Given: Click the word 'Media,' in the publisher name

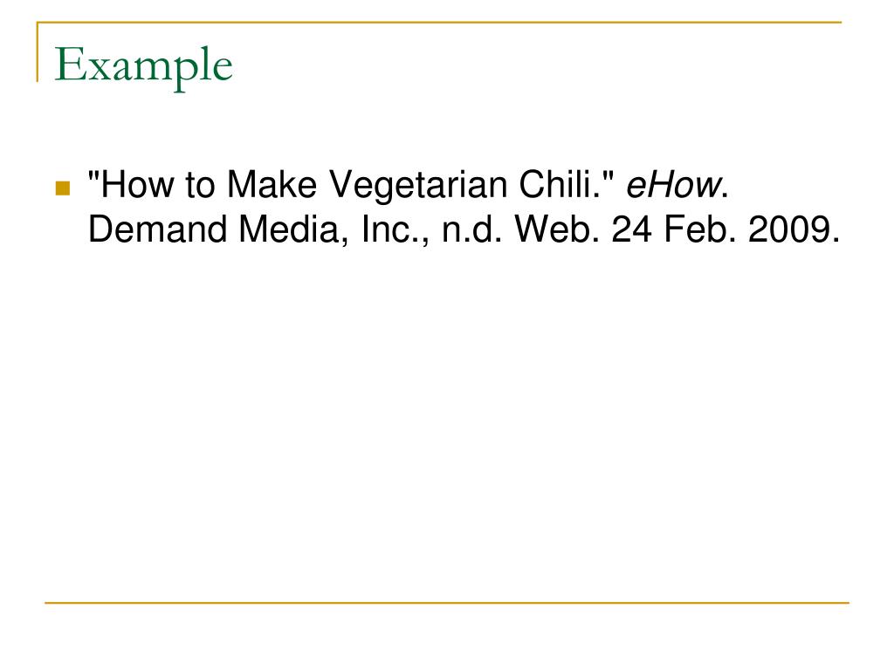Looking at the screenshot, I should (x=293, y=230).
